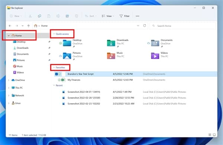Click the Paste icon in toolbar
The height and width of the screenshot is (145, 223).
(x=49, y=16)
